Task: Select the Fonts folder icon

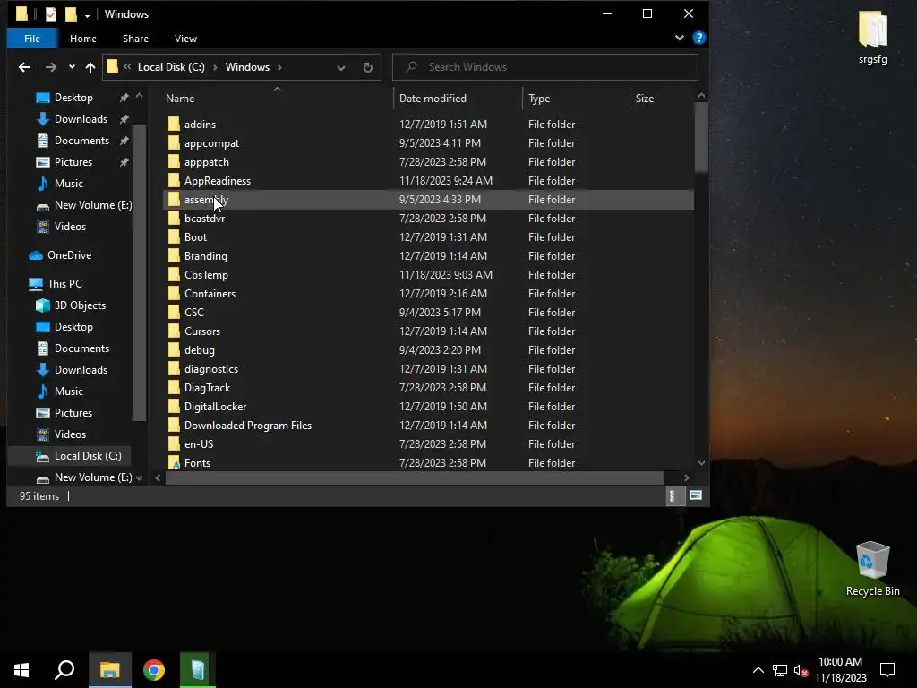Action: coord(174,463)
